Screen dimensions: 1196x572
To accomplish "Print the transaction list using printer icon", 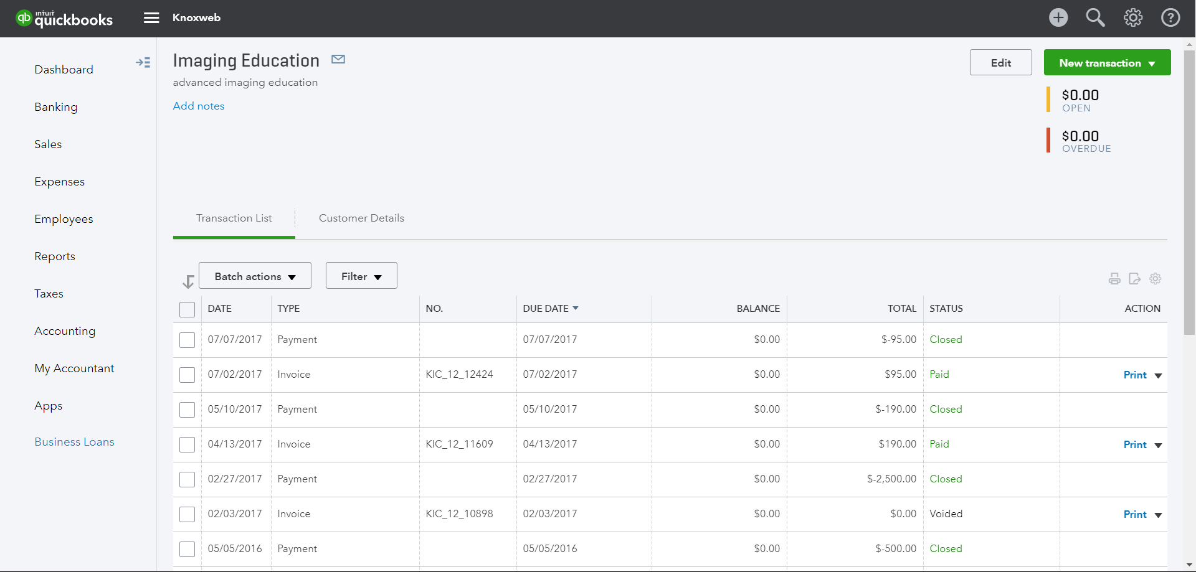I will pos(1114,279).
